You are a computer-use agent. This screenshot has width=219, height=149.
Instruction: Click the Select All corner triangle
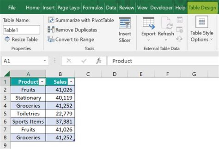(x=7, y=74)
